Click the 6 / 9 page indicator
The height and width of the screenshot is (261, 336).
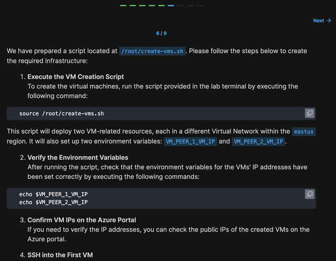[161, 33]
